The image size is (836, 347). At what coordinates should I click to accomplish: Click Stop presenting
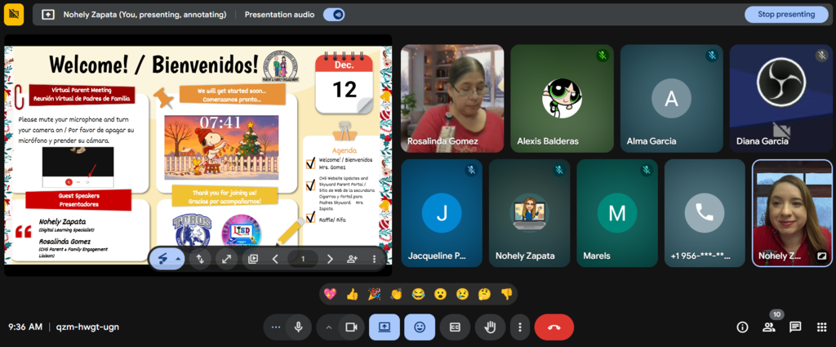pos(785,14)
